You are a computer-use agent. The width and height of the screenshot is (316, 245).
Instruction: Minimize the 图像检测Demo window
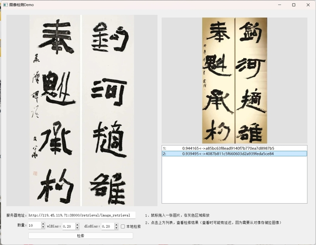(280, 5)
